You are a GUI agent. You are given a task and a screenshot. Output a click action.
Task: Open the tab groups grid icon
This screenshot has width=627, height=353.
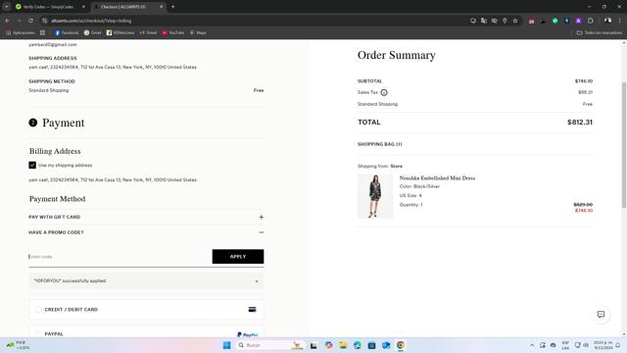click(x=42, y=32)
